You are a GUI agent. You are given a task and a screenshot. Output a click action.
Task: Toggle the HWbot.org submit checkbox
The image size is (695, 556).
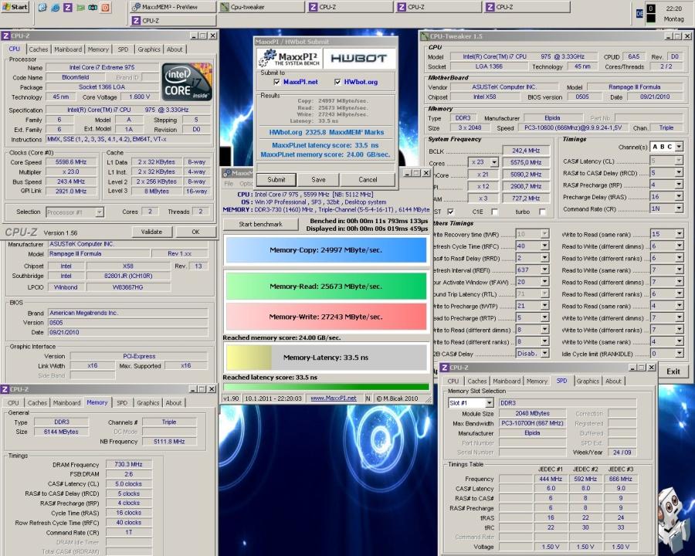point(337,82)
